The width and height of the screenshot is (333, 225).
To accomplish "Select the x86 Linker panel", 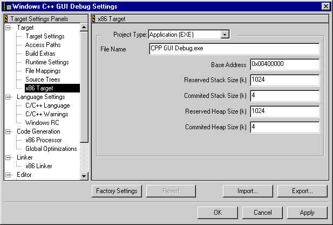I will tap(39, 166).
